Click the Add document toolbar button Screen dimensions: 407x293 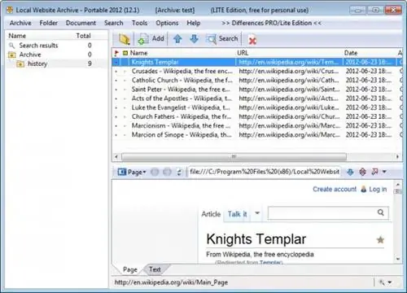pos(151,39)
